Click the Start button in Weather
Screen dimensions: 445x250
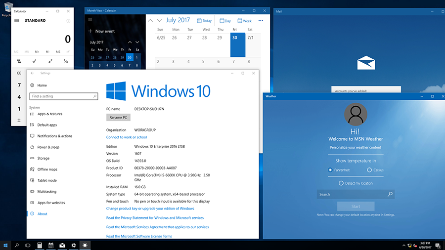[x=356, y=207]
